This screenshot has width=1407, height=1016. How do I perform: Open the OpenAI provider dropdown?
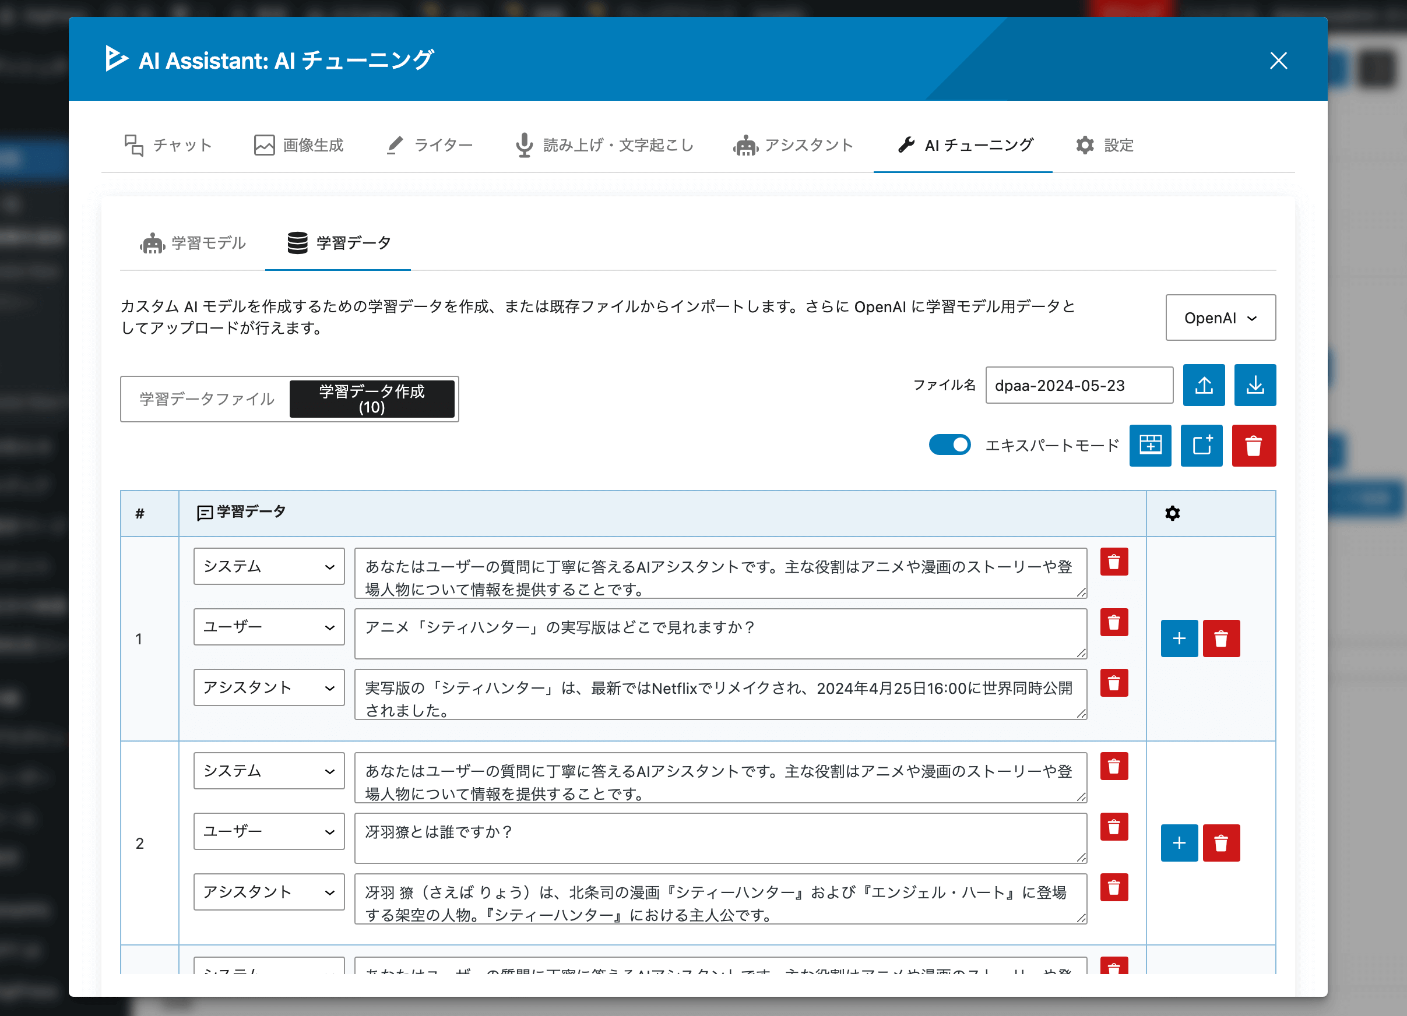pyautogui.click(x=1220, y=318)
